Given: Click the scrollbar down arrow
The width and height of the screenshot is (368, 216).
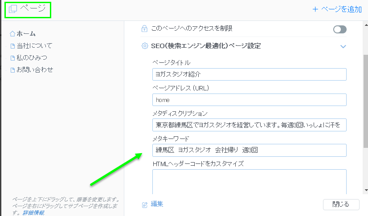Looking at the screenshot, I should click(366, 190).
